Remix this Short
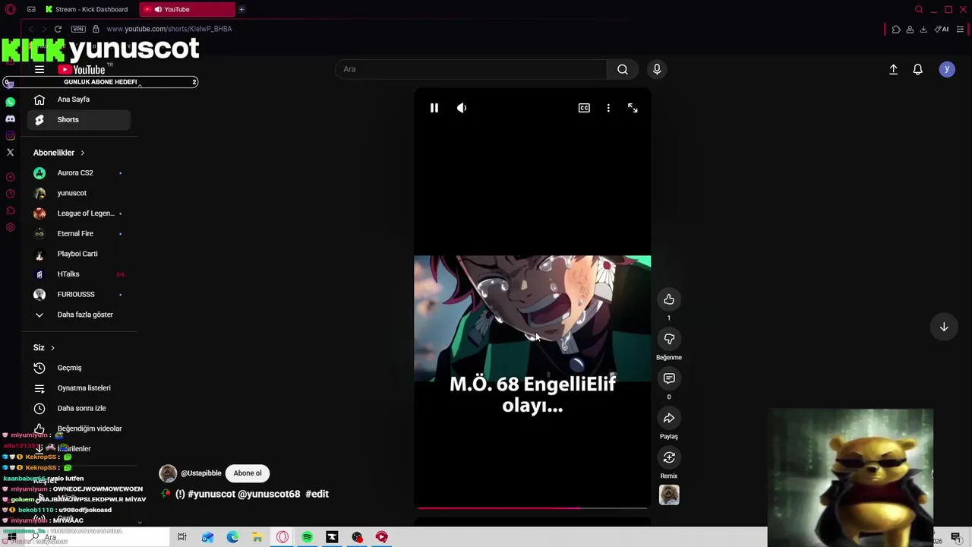The width and height of the screenshot is (972, 547). pyautogui.click(x=669, y=457)
